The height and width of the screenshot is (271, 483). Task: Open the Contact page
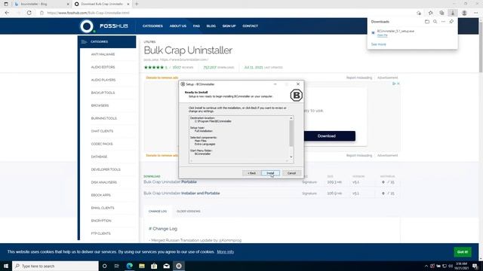point(250,26)
